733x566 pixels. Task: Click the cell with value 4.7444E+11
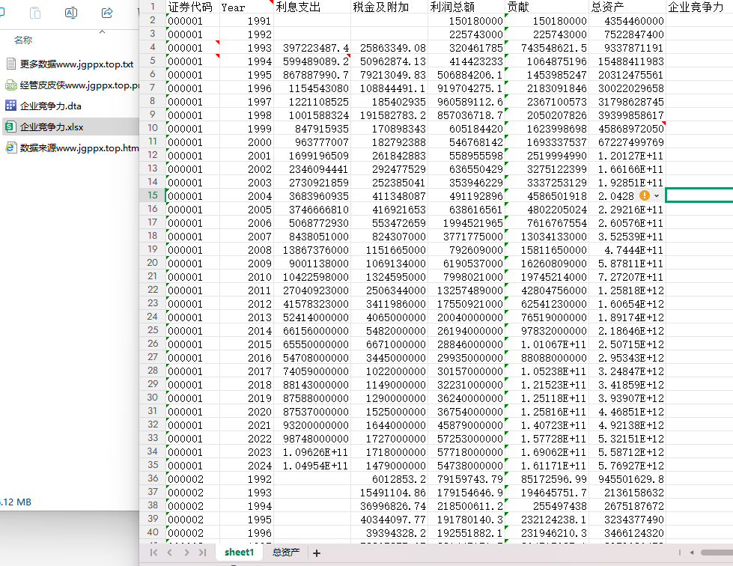pyautogui.click(x=627, y=250)
